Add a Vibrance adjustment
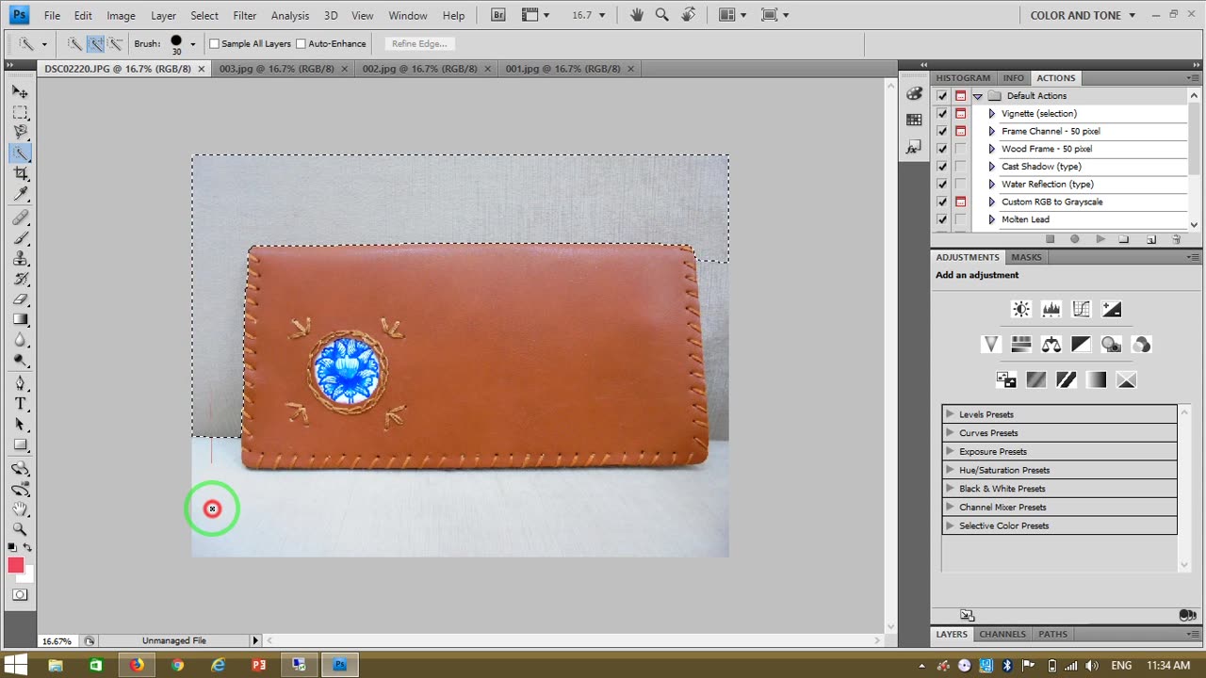This screenshot has width=1206, height=678. (x=990, y=345)
